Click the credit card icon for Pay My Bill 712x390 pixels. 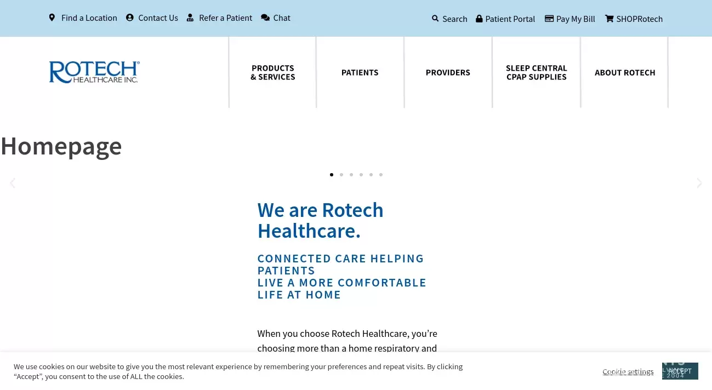point(549,19)
